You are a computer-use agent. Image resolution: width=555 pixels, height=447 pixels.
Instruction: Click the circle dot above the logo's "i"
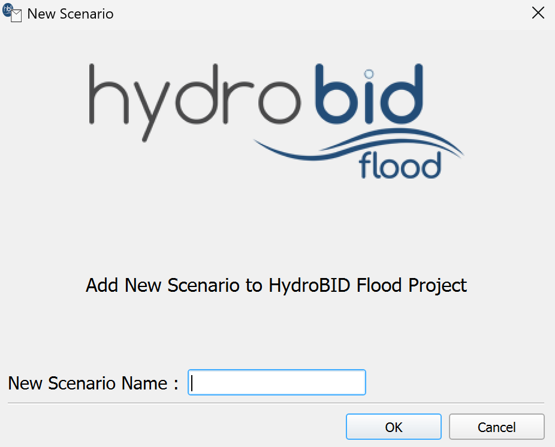click(369, 74)
